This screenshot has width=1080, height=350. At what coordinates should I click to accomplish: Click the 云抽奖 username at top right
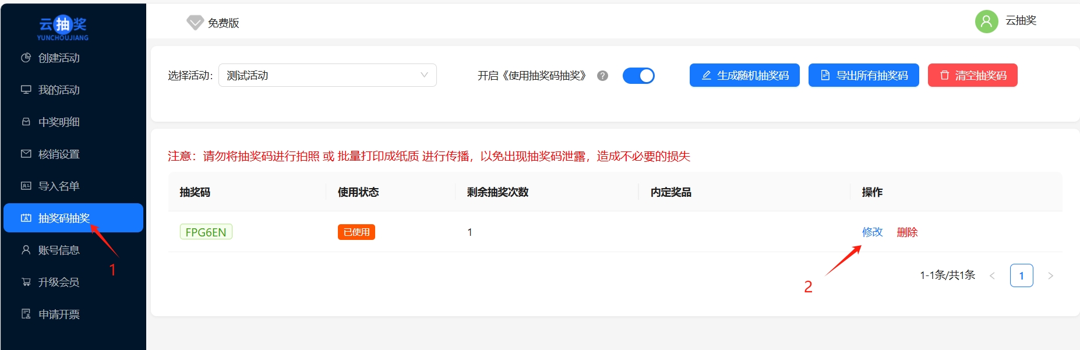[x=1021, y=21]
